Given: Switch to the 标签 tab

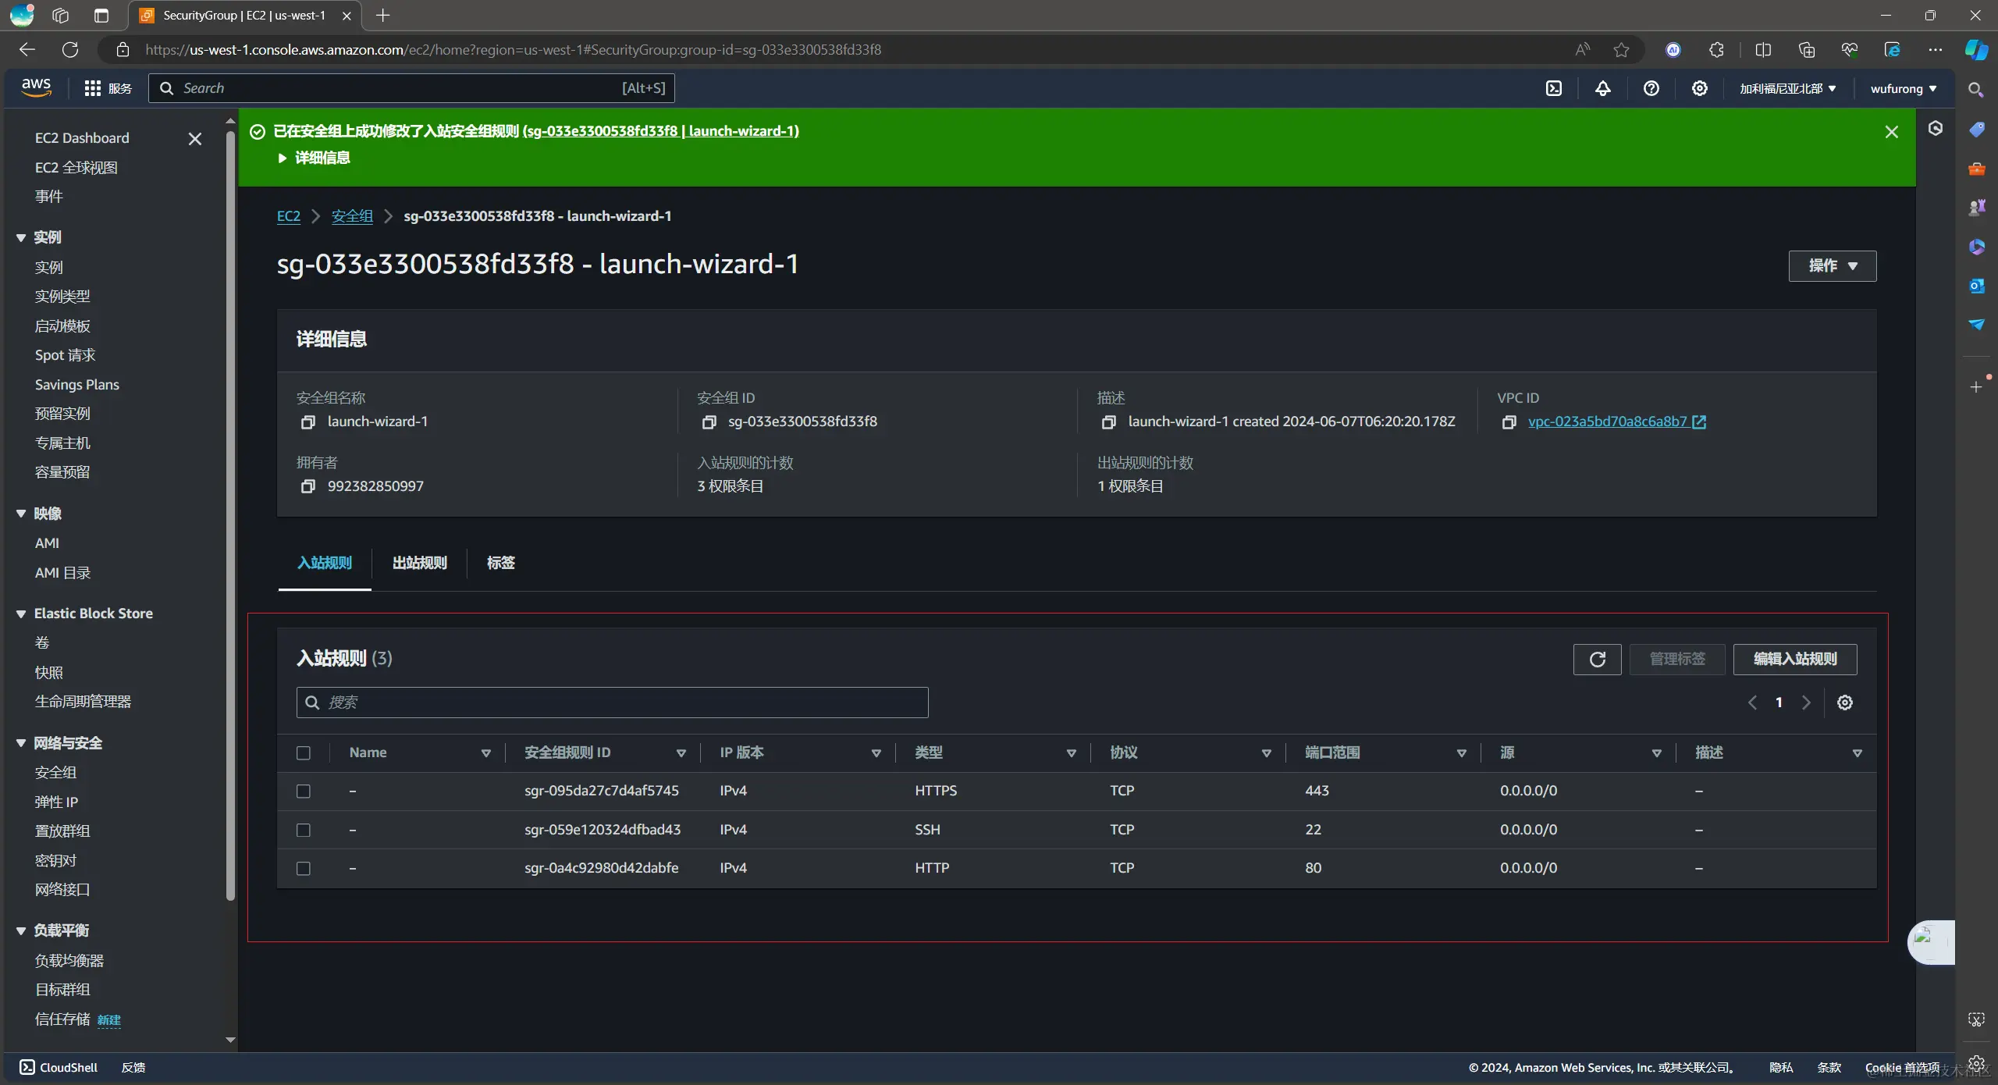Looking at the screenshot, I should pyautogui.click(x=500, y=563).
